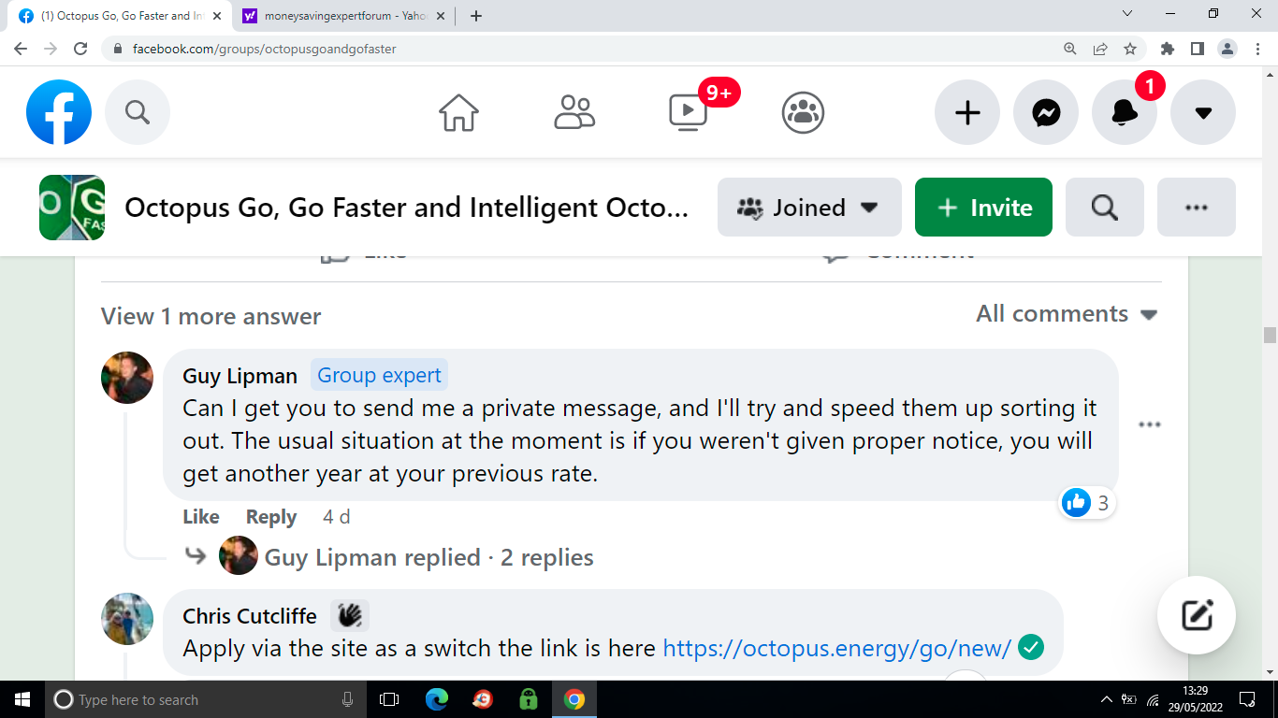
Task: Open the Groups icon
Action: [x=803, y=113]
